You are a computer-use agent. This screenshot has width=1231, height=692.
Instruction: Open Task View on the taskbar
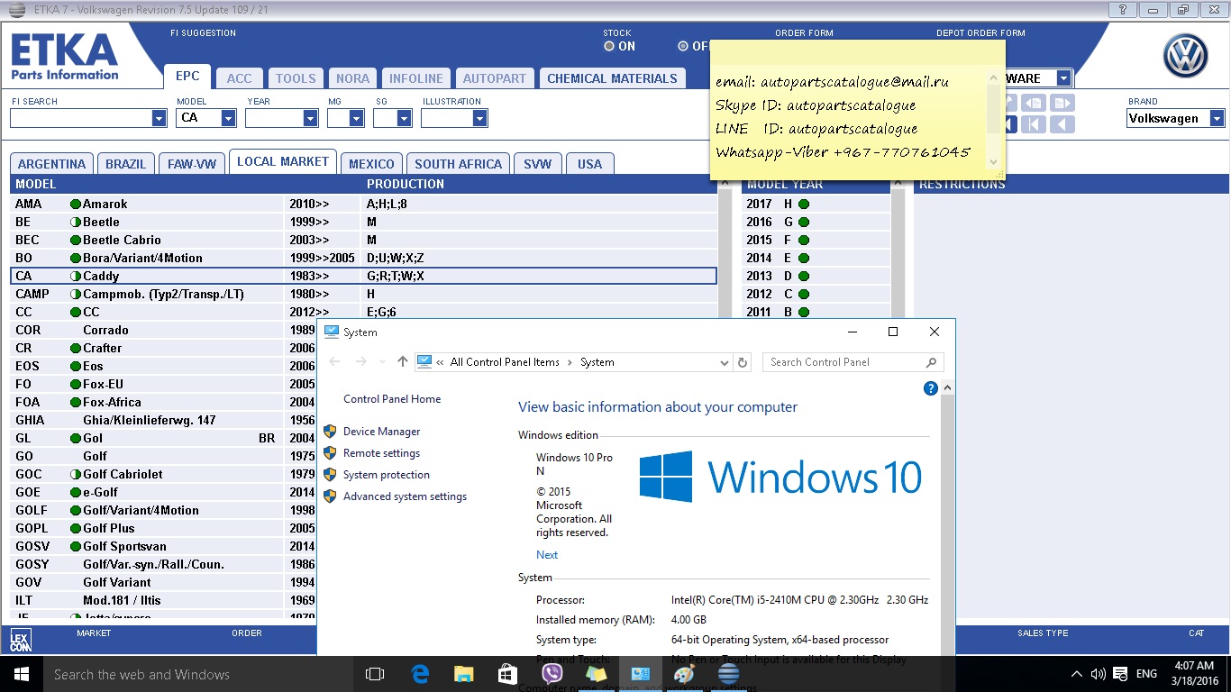coord(374,674)
